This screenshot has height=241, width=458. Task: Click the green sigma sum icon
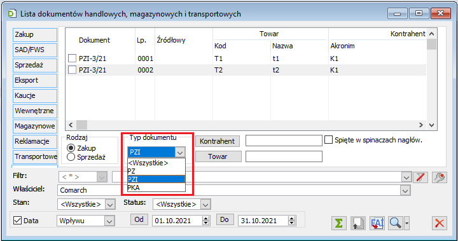(339, 223)
